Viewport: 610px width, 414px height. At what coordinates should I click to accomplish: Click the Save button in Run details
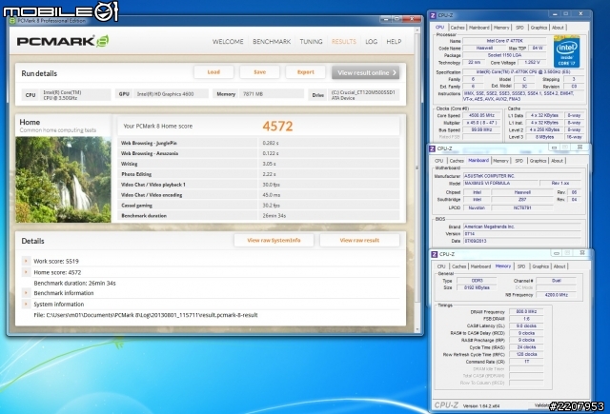pyautogui.click(x=259, y=72)
